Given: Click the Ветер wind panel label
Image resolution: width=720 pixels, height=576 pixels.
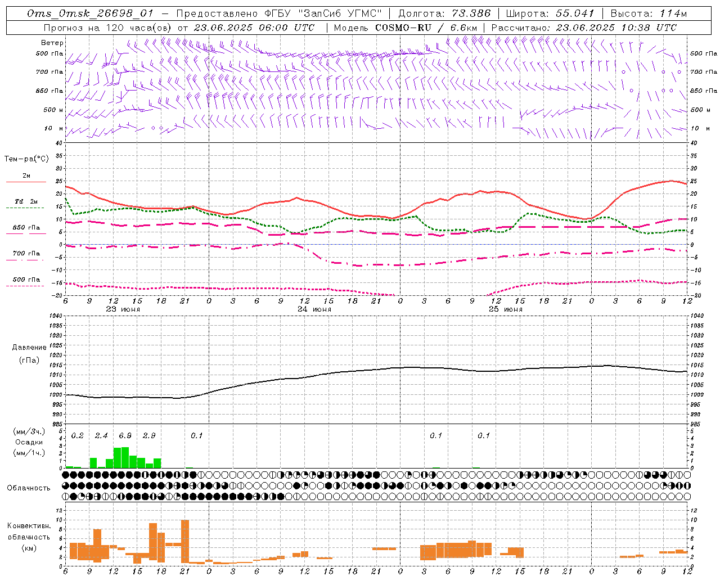Looking at the screenshot, I should [52, 43].
